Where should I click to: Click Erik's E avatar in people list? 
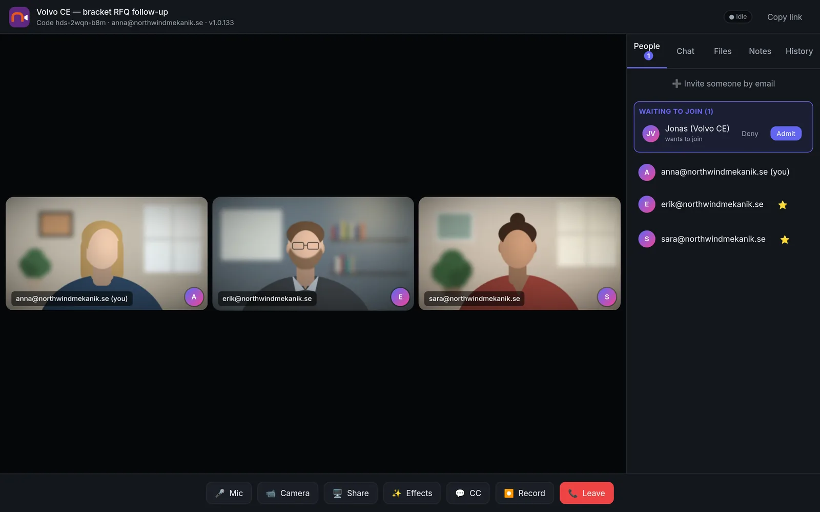point(647,204)
